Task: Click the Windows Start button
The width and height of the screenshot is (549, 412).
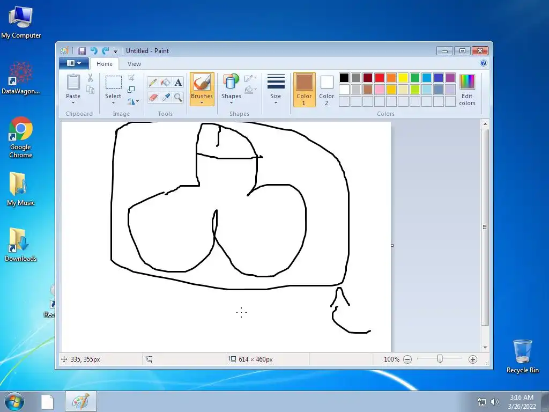Action: pyautogui.click(x=14, y=401)
